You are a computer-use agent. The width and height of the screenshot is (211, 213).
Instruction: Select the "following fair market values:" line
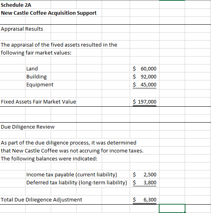(x=36, y=53)
